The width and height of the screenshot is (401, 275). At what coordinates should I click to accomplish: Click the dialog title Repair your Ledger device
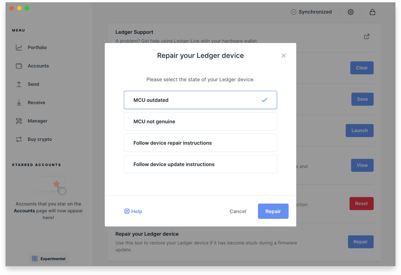(x=200, y=55)
